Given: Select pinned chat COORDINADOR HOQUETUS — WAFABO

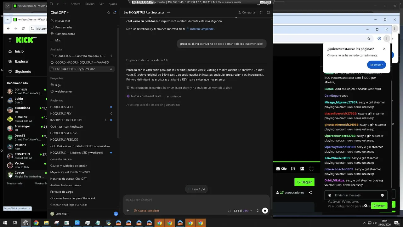Looking at the screenshot, I should coord(82,62).
